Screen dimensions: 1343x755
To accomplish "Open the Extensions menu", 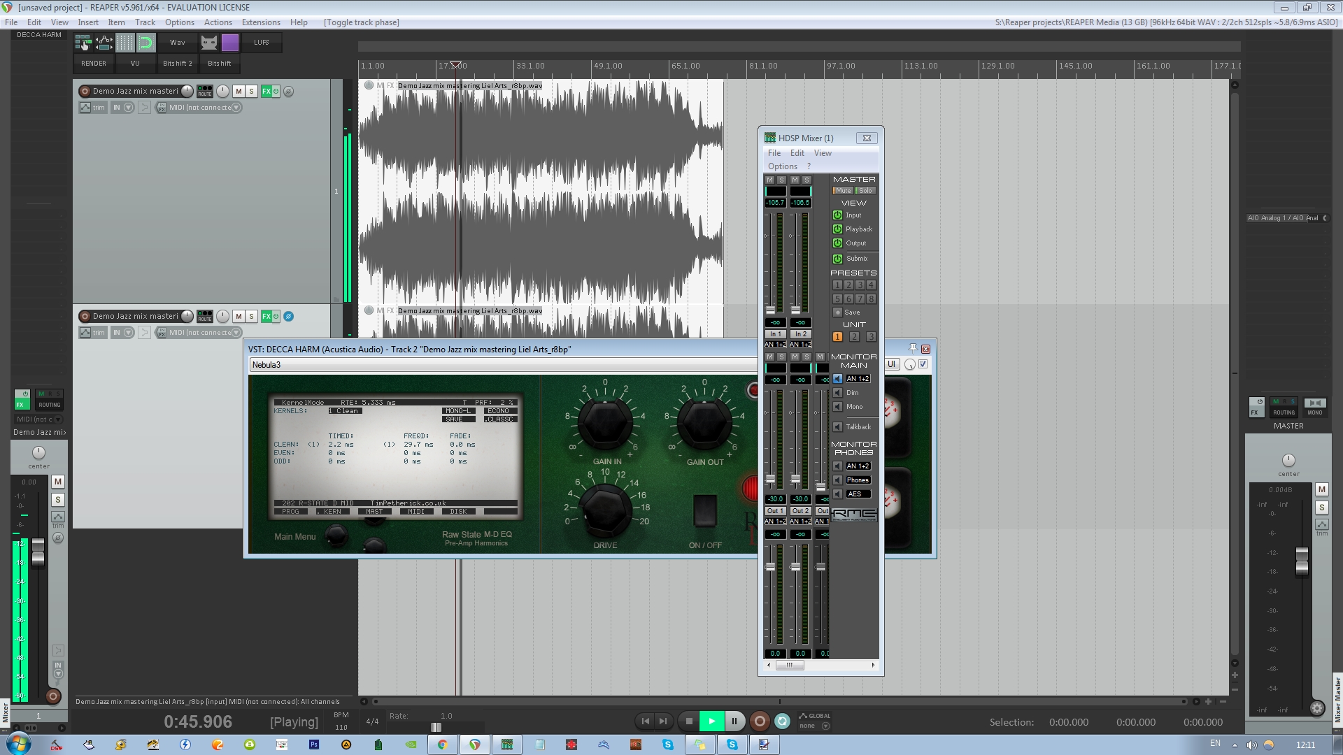I will pyautogui.click(x=260, y=22).
